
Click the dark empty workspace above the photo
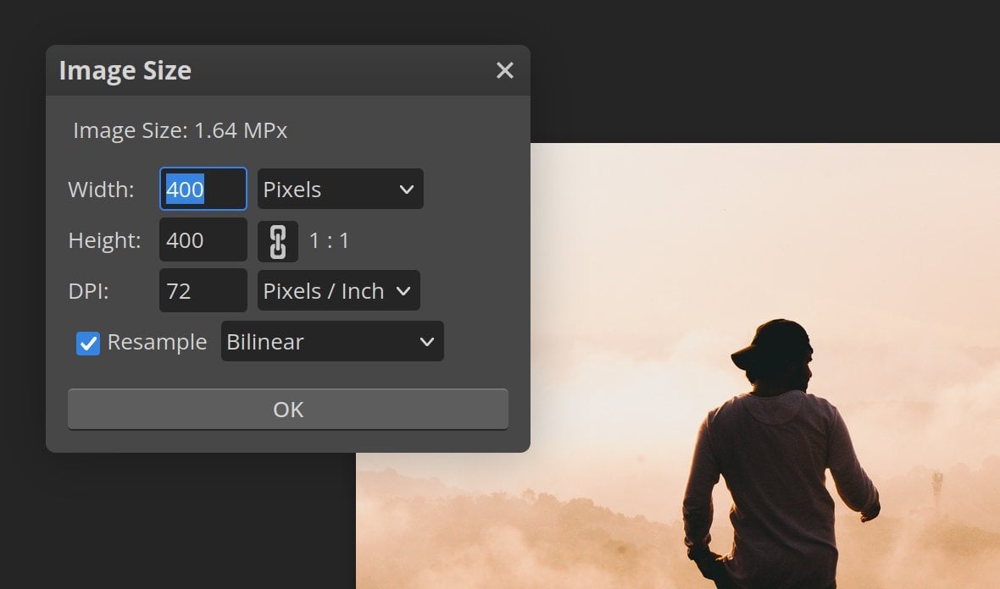click(763, 68)
